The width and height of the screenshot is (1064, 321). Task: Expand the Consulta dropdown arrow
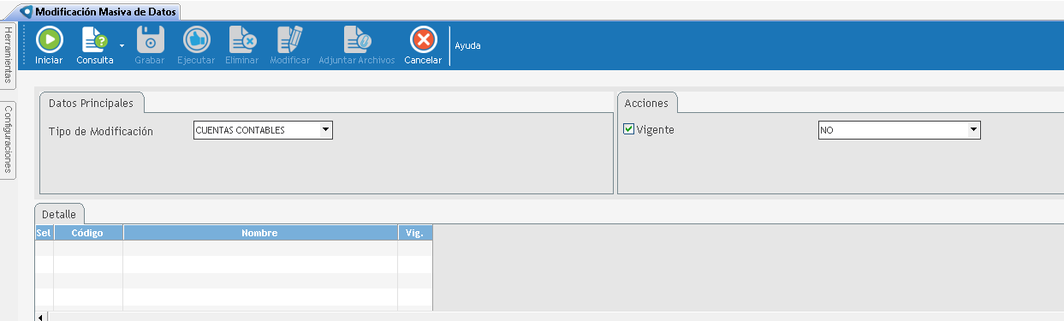pyautogui.click(x=122, y=46)
